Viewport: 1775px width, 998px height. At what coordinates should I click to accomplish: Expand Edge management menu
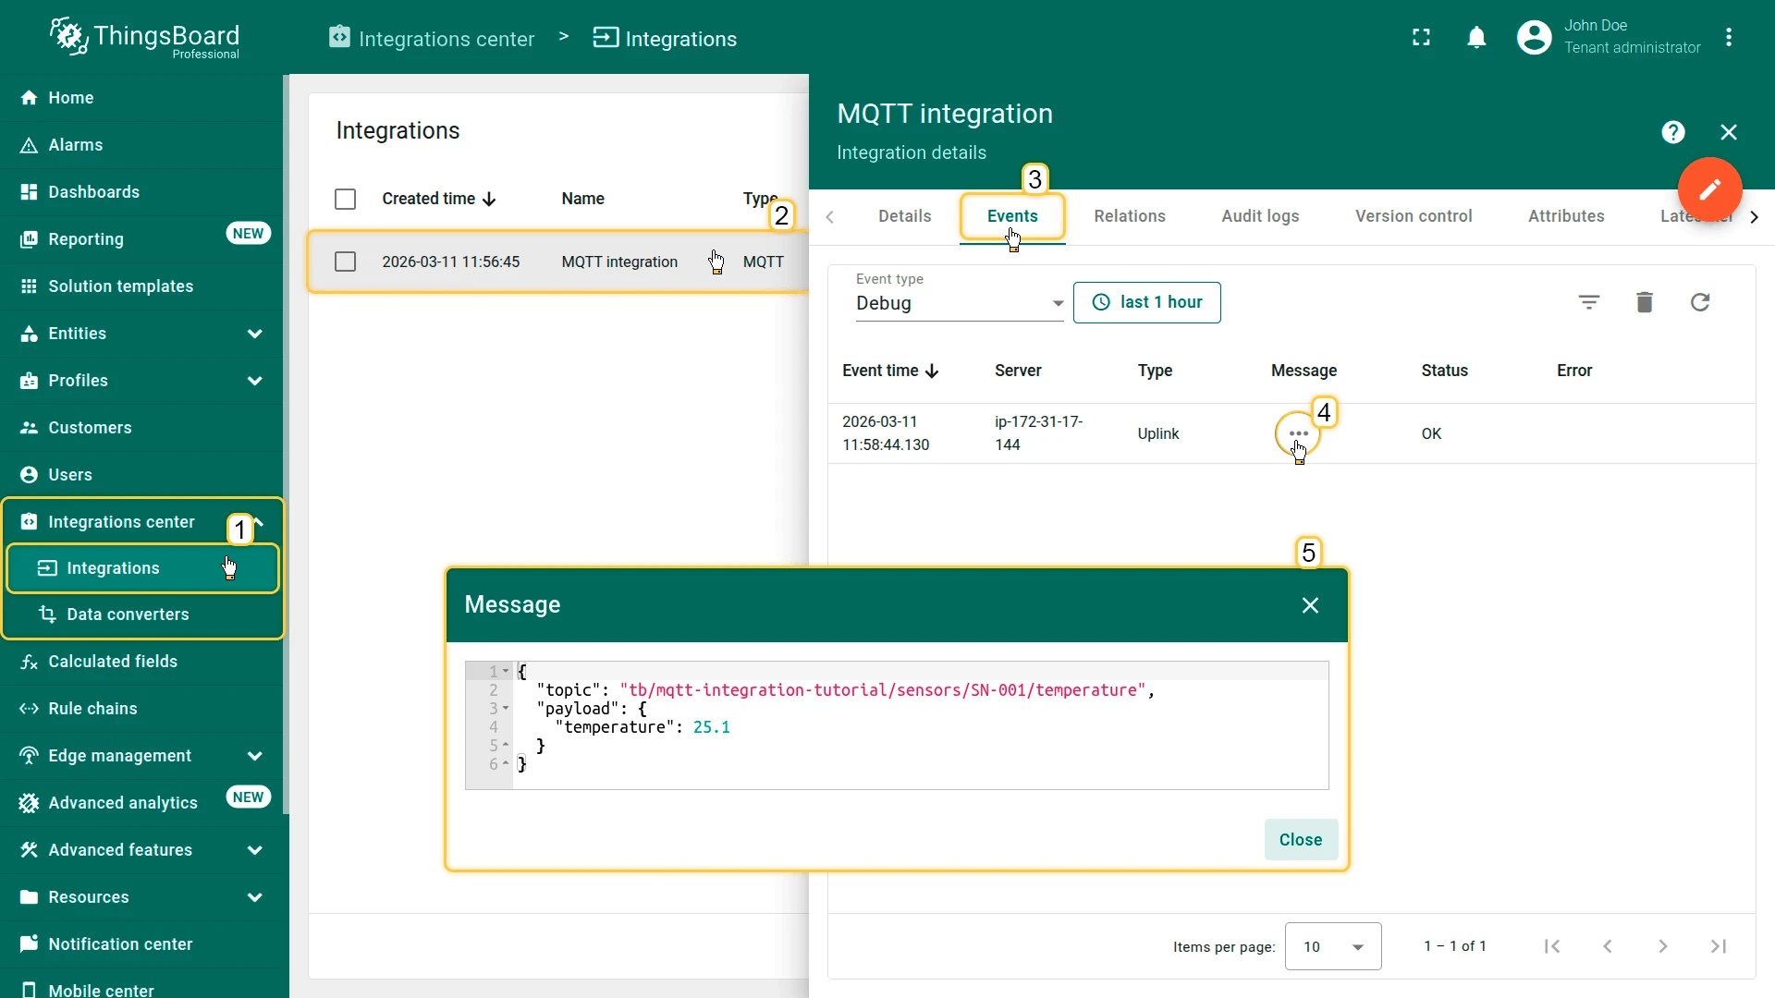pyautogui.click(x=255, y=756)
